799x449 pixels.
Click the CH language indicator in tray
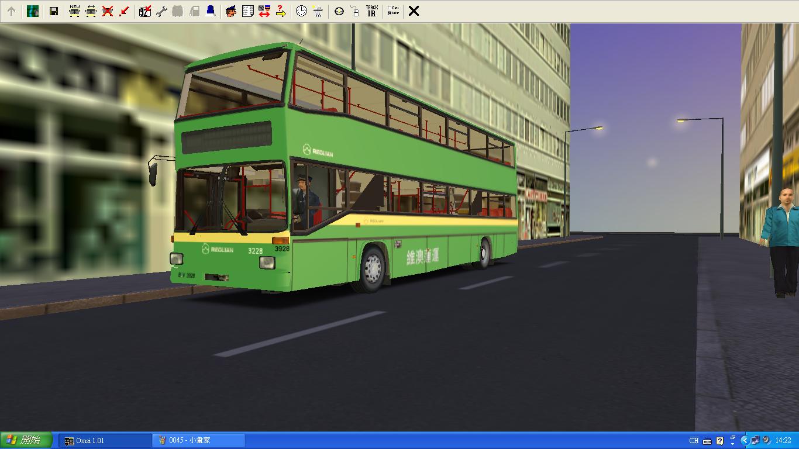694,441
